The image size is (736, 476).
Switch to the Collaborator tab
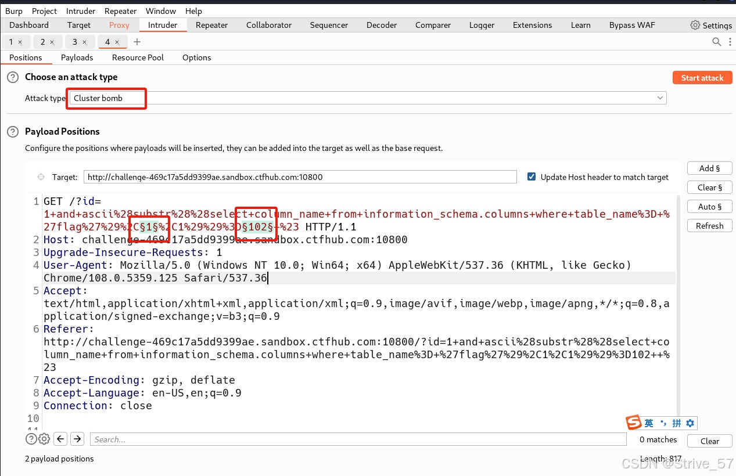(269, 25)
